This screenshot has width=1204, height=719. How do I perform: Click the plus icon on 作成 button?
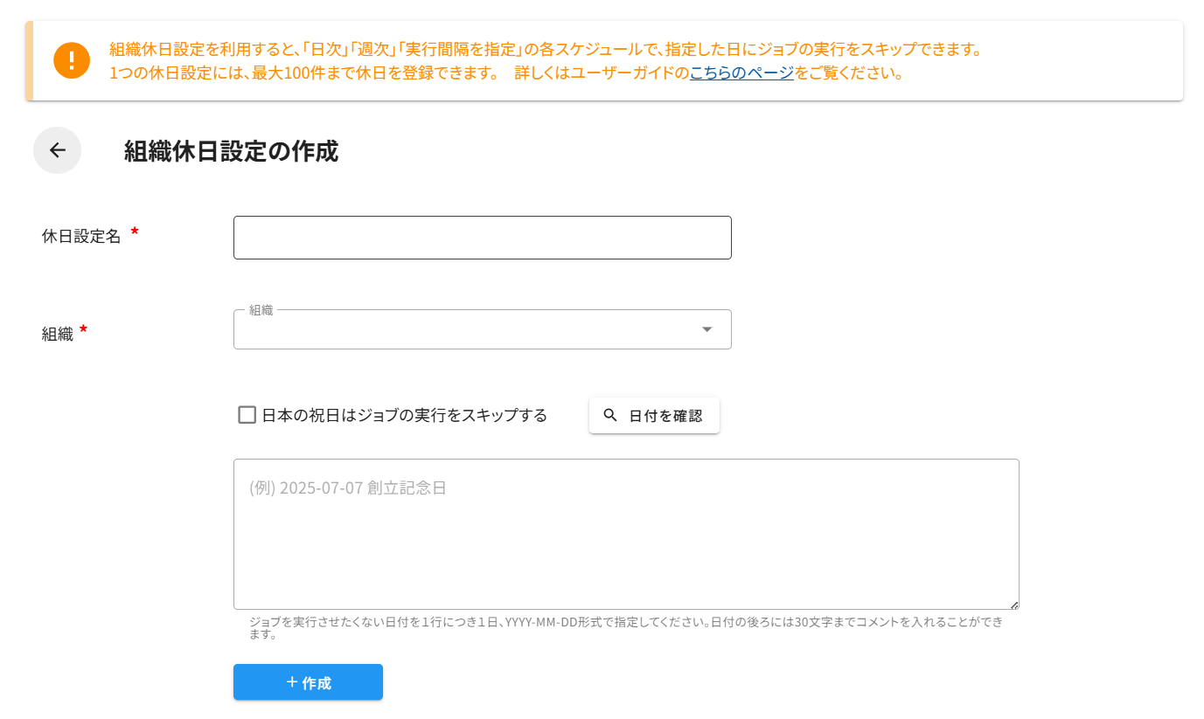click(x=292, y=681)
